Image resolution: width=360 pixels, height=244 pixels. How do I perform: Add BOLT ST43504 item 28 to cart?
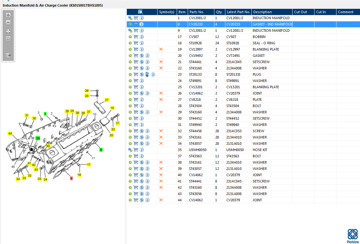136,106
